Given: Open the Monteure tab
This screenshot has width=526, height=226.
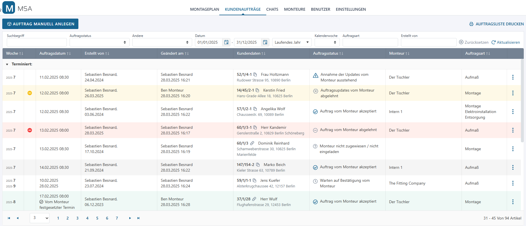Looking at the screenshot, I should pos(295,9).
